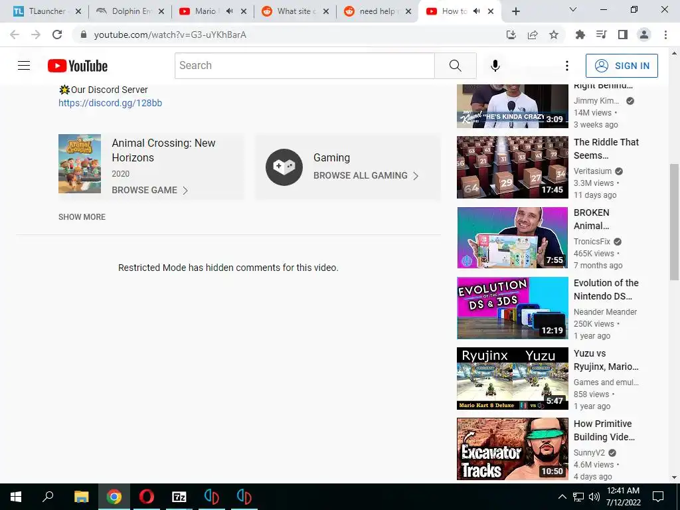Open File Explorer from taskbar
The height and width of the screenshot is (510, 680).
point(81,497)
